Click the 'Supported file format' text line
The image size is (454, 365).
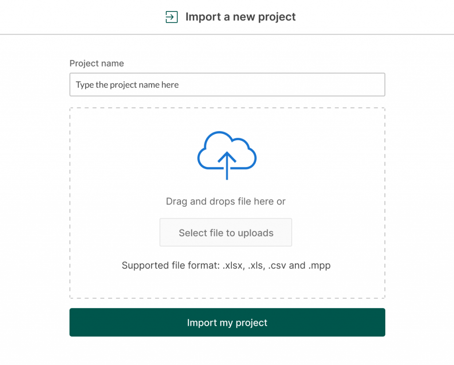click(x=226, y=265)
